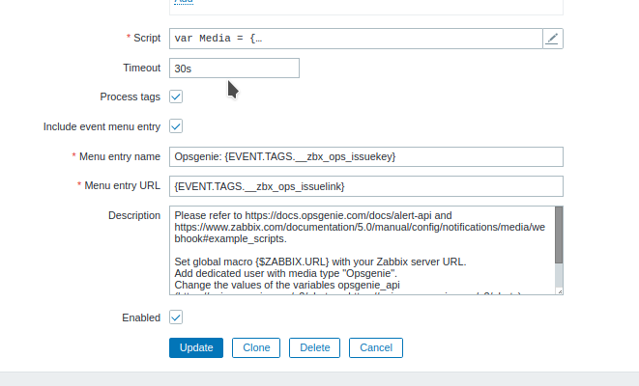This screenshot has height=386, width=639.
Task: Click the 'Add dedicated user with media type' line
Action: [286, 273]
